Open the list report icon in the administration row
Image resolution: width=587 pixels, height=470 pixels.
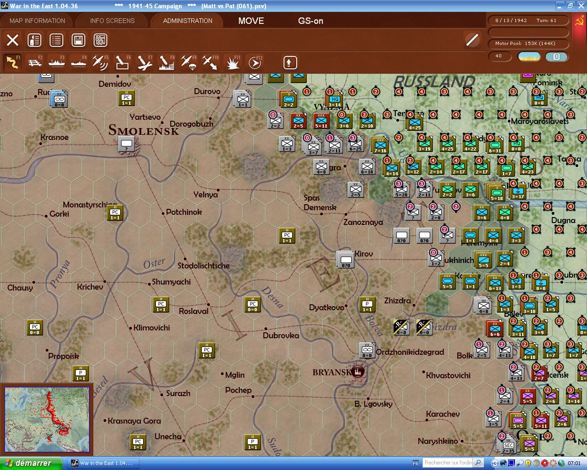[56, 40]
